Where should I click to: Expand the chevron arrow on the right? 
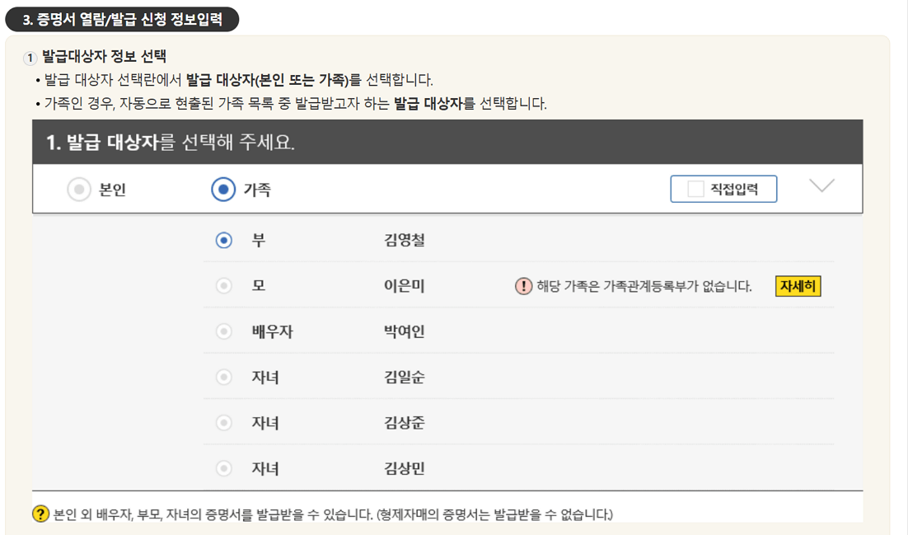(821, 188)
